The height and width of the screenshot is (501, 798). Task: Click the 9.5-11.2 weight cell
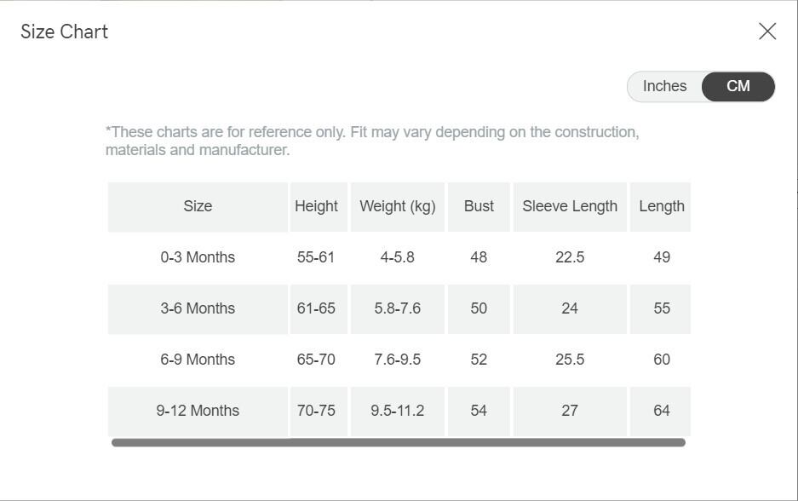[398, 411]
